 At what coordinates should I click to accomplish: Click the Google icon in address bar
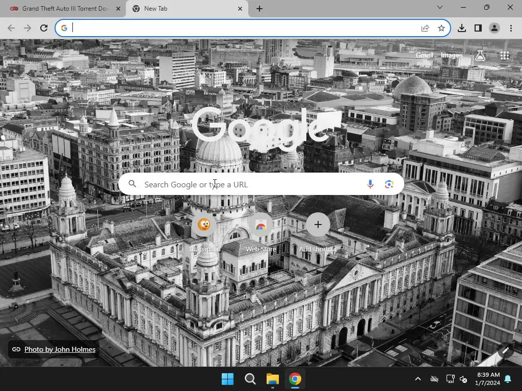64,28
